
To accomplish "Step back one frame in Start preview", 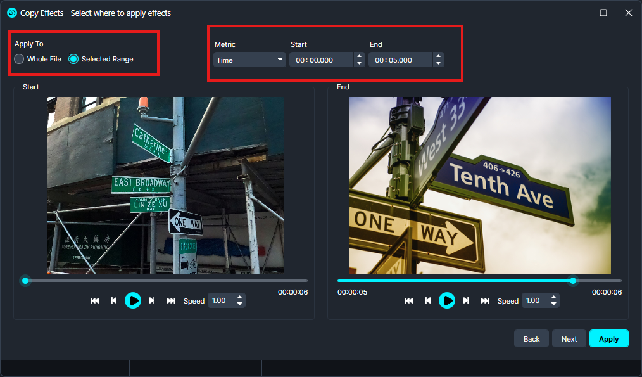I will pyautogui.click(x=114, y=300).
